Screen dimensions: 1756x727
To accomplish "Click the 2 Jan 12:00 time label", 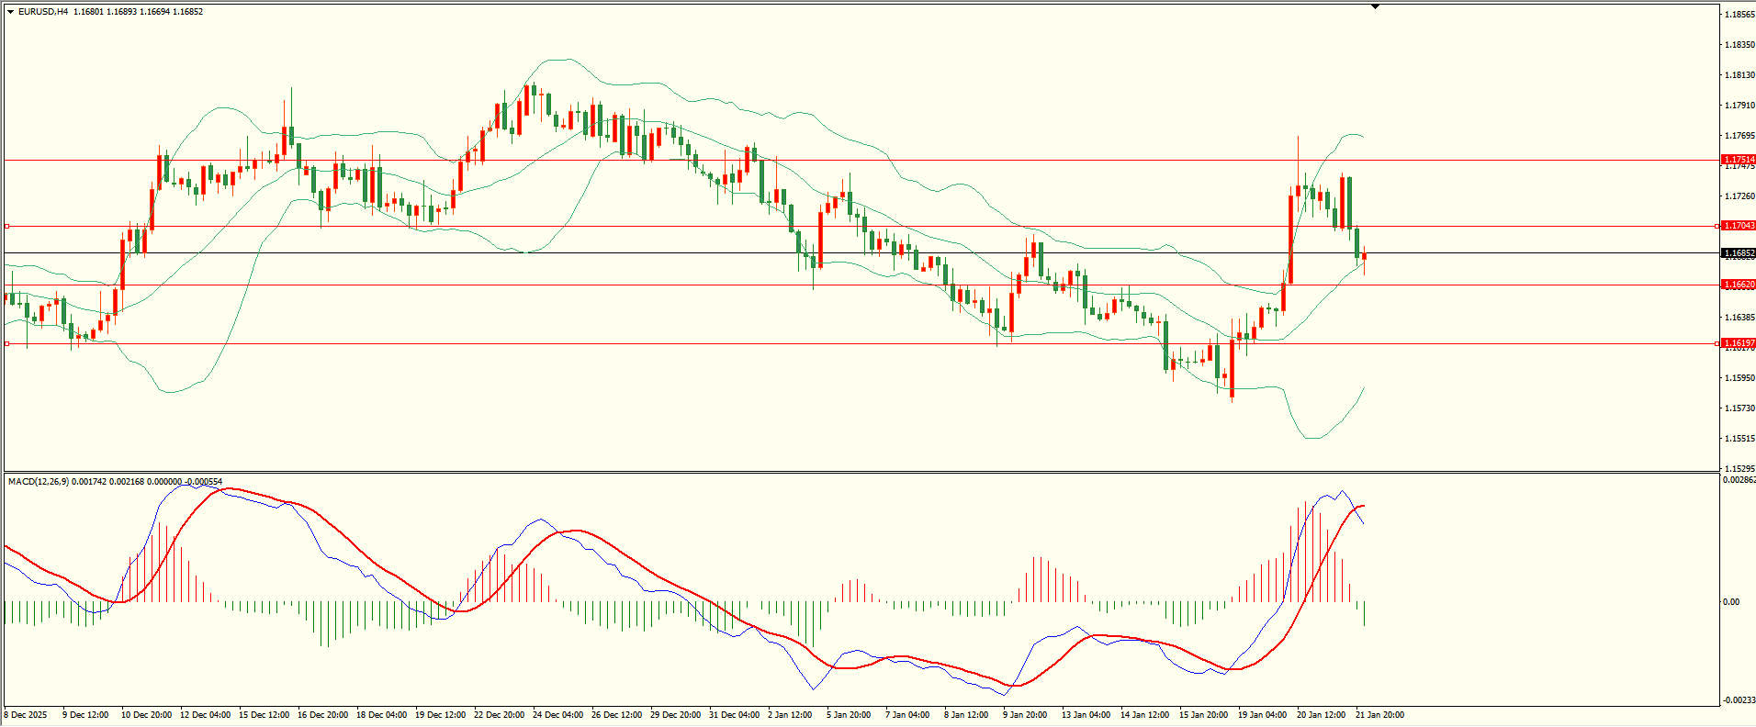I will (791, 715).
